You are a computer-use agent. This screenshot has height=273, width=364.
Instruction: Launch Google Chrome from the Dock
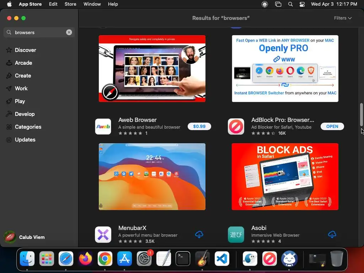tap(105, 259)
